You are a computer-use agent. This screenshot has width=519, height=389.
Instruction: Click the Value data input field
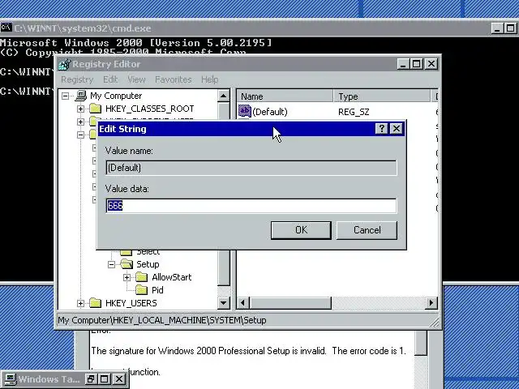[x=251, y=206]
